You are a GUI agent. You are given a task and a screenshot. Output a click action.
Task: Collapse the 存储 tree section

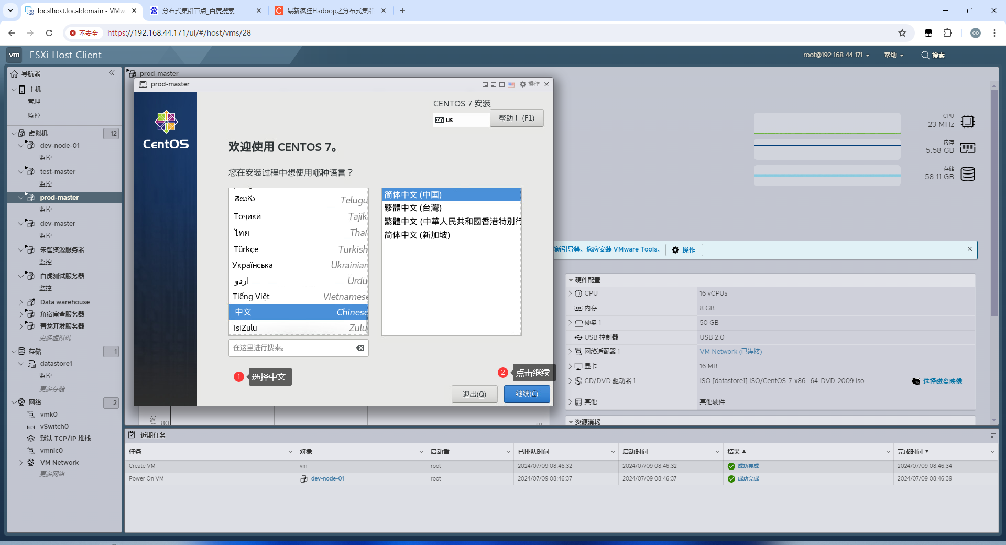(14, 351)
